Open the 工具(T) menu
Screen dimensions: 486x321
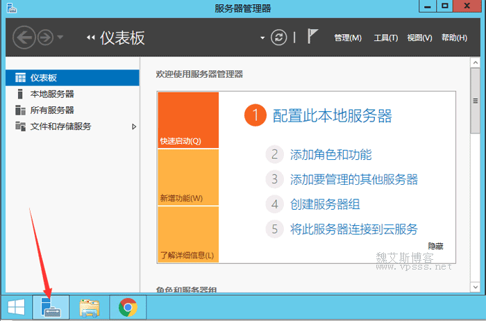(385, 38)
